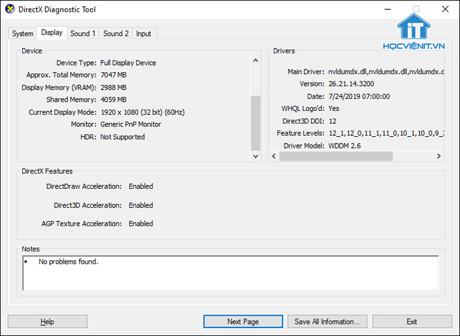Click Device panel scroll down arrow
Image resolution: width=460 pixels, height=336 pixels.
point(256,156)
